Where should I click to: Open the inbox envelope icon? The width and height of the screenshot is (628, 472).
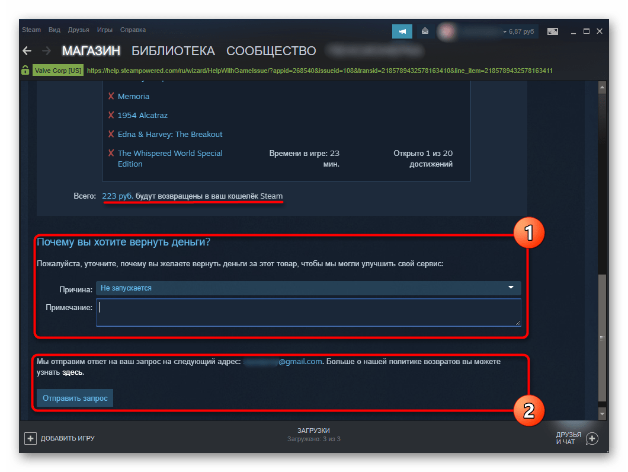pos(425,31)
